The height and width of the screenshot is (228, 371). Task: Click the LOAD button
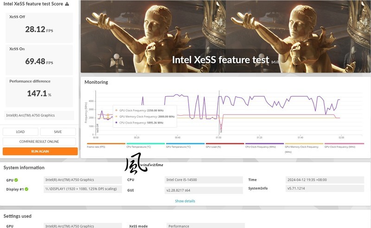[x=20, y=132]
